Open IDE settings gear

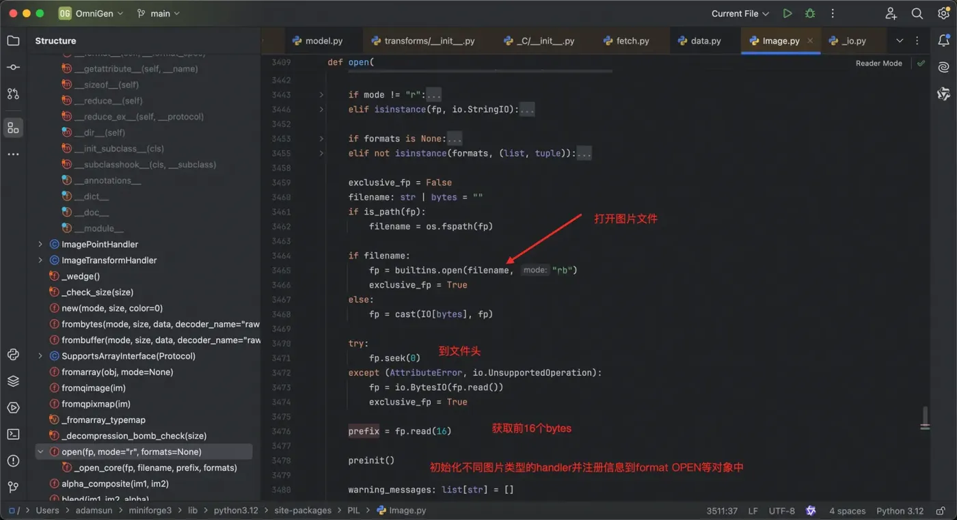coord(943,13)
